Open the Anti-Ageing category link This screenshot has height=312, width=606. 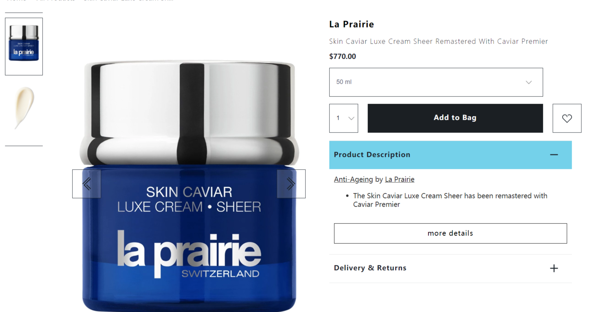[x=353, y=179]
